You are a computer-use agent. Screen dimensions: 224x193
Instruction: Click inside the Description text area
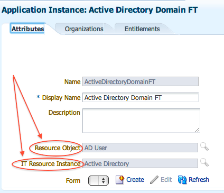[141, 121]
